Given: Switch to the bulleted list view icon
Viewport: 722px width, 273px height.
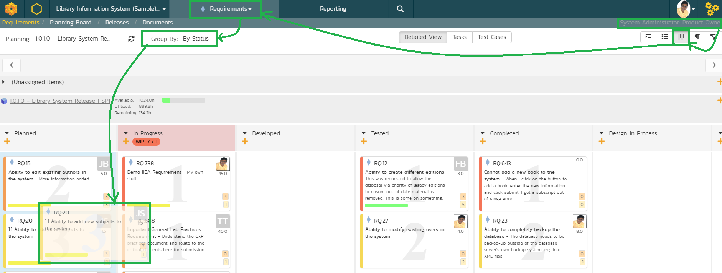Looking at the screenshot, I should pos(665,37).
